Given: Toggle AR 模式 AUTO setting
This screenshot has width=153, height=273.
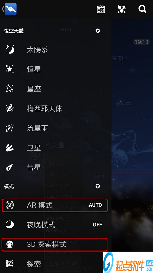Looking at the screenshot, I should pyautogui.click(x=95, y=205).
